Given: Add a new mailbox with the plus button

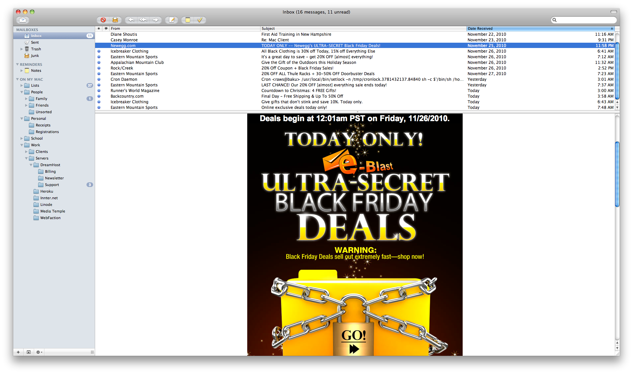Looking at the screenshot, I should [18, 352].
